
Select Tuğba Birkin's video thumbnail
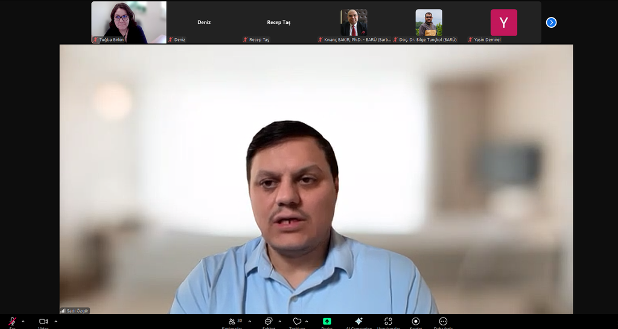pos(129,22)
